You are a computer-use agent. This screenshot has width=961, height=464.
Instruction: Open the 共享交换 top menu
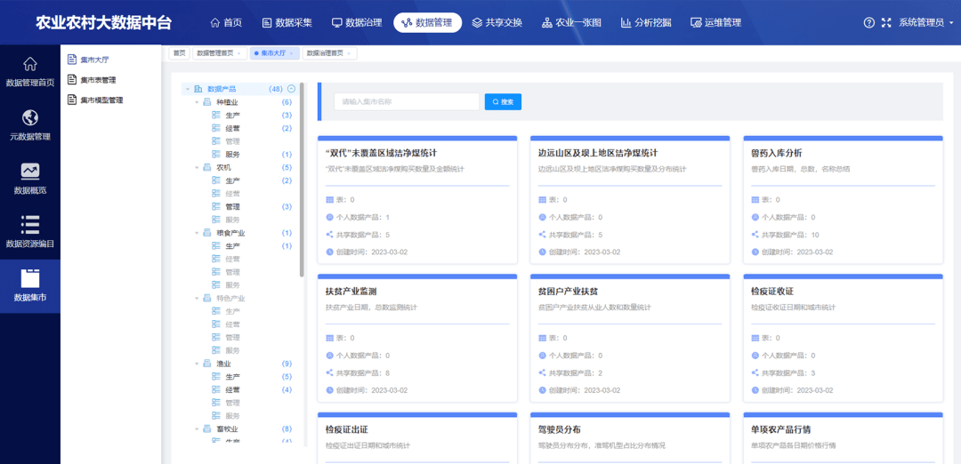click(x=497, y=22)
